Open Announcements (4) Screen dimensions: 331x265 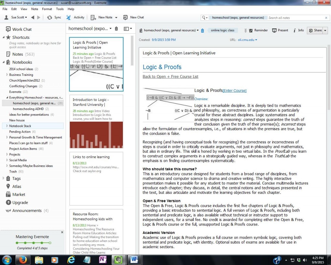tap(27, 210)
